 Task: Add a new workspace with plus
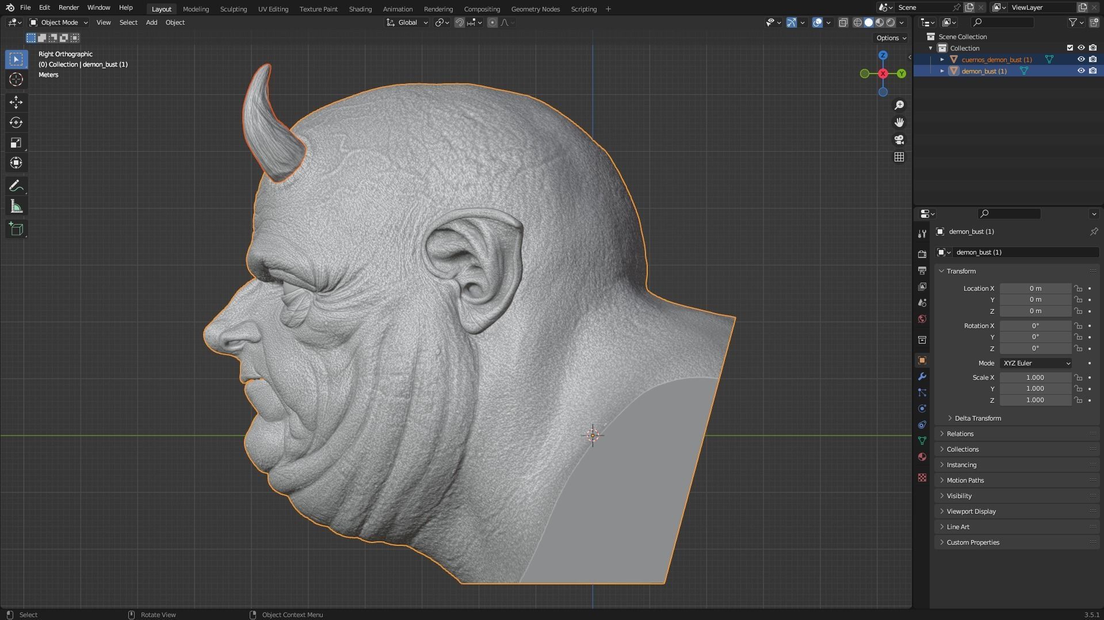click(x=608, y=9)
